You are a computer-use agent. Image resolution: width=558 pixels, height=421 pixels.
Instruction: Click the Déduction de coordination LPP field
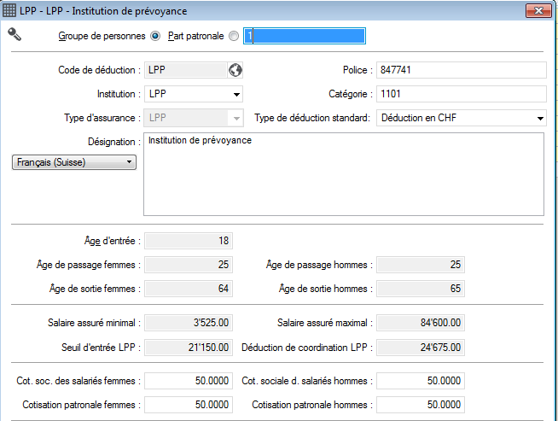[x=421, y=348]
